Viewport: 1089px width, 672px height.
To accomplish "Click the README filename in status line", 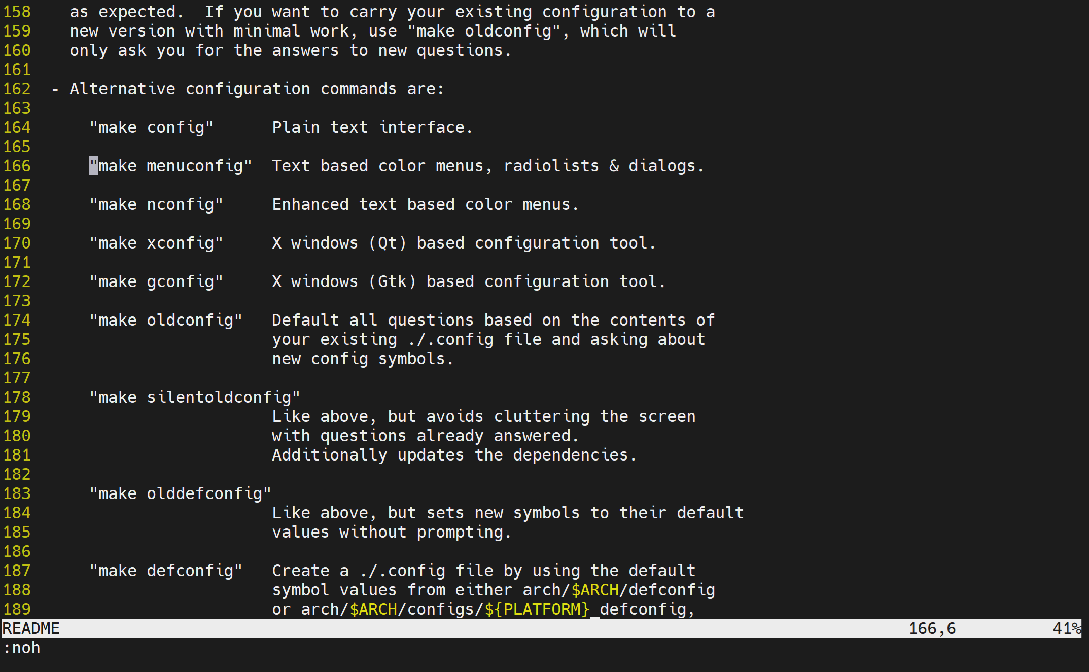I will 31,628.
